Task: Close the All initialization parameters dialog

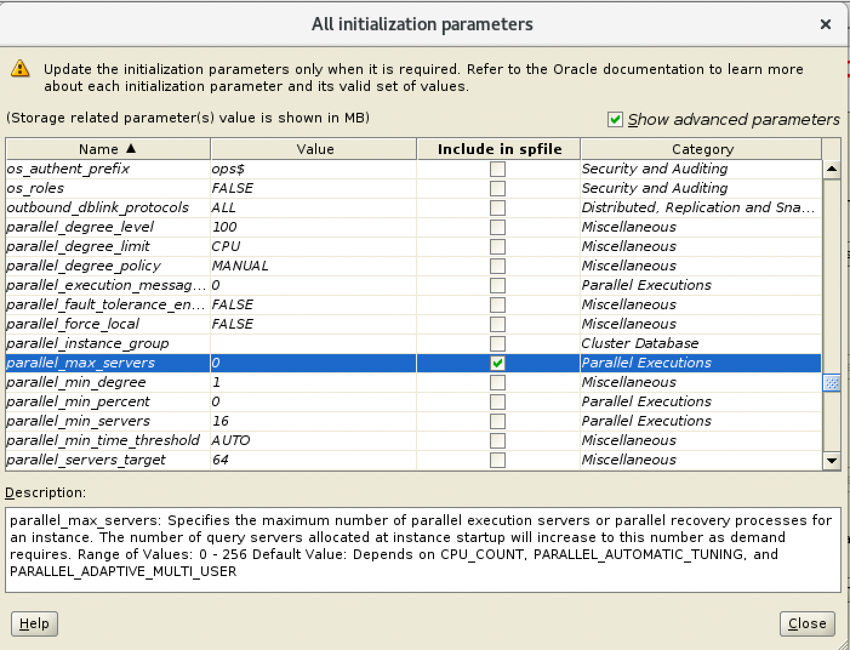Action: 825,24
